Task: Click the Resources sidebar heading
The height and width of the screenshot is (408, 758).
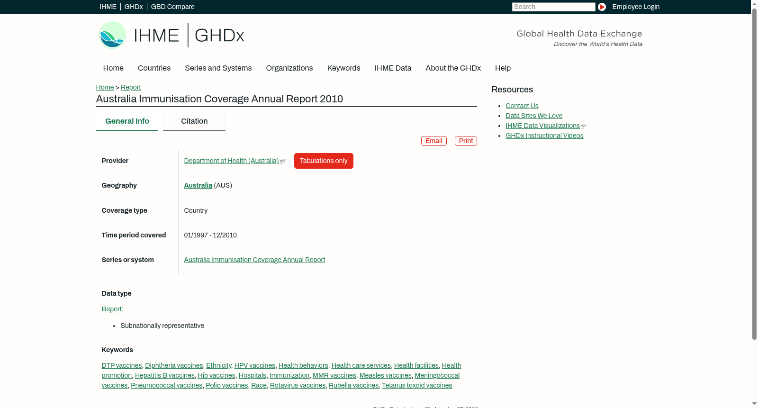Action: [x=512, y=90]
